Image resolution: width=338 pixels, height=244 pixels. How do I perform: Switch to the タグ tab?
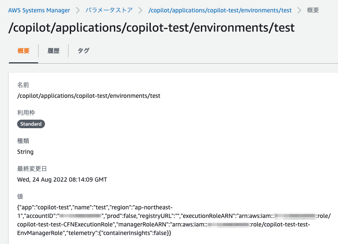84,51
